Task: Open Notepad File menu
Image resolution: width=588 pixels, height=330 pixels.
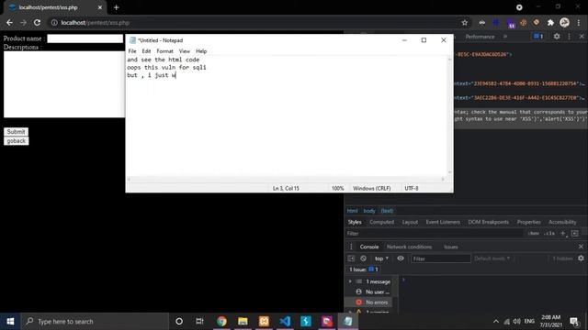Action: [132, 51]
